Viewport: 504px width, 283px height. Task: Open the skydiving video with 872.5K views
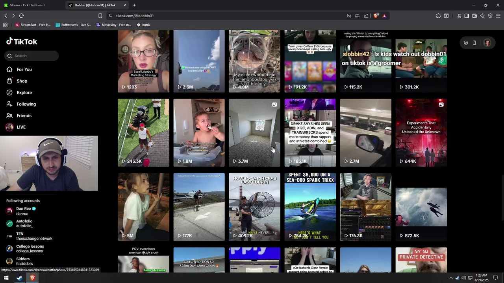[421, 207]
